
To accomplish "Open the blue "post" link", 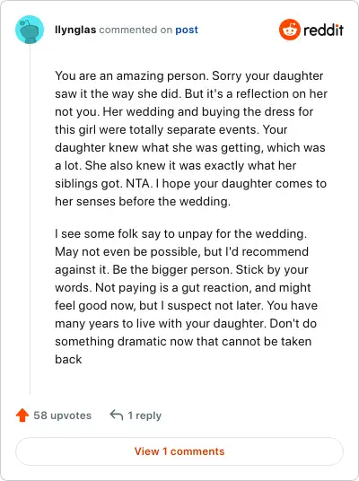I will pyautogui.click(x=187, y=31).
